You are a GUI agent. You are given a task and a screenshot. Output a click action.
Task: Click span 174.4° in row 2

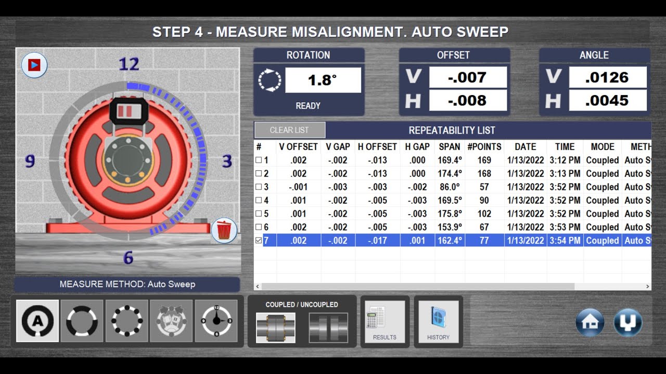tap(450, 174)
